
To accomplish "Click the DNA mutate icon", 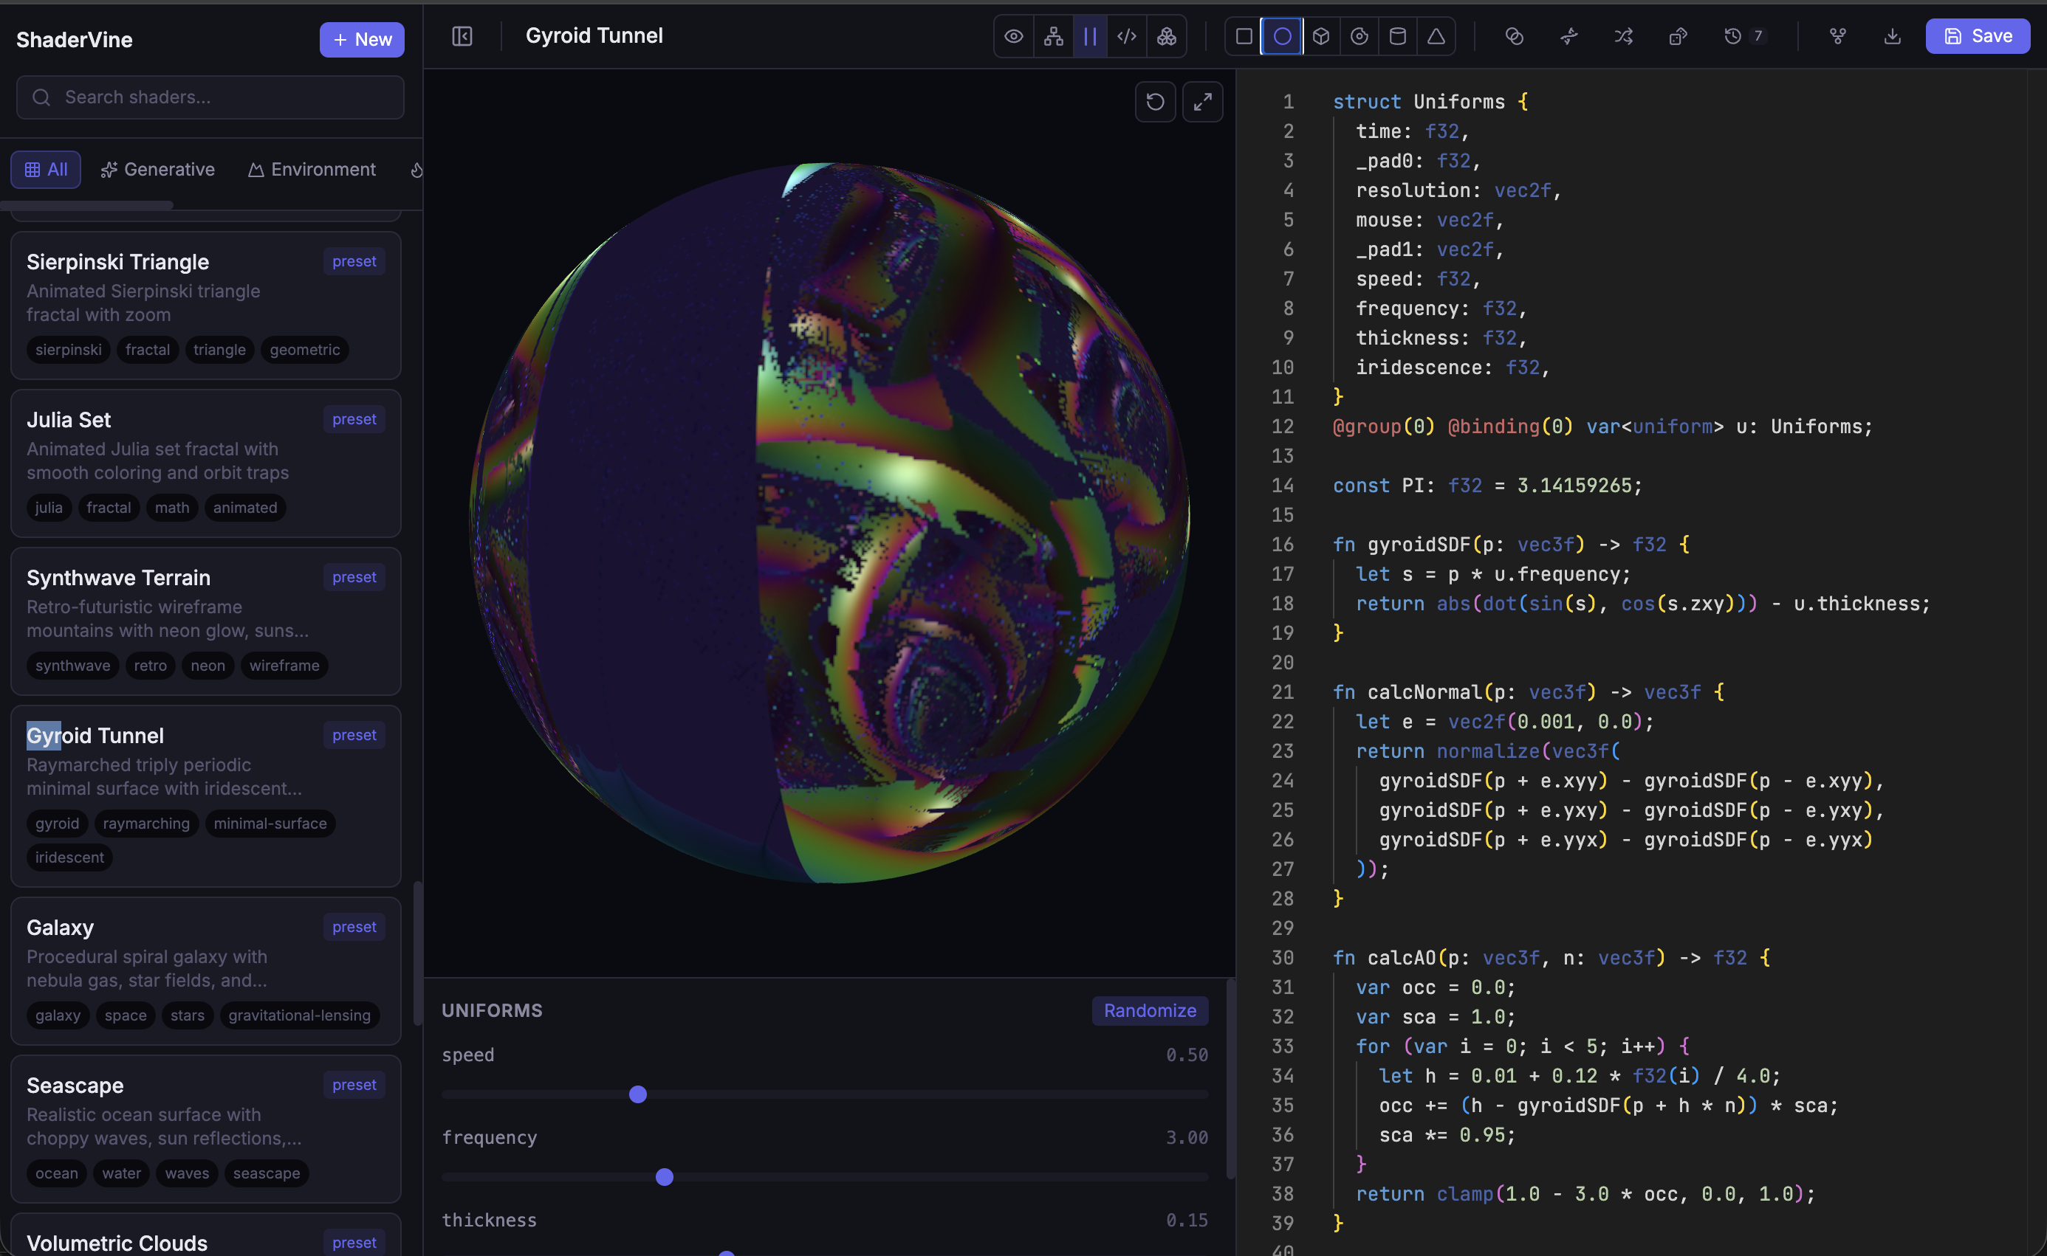I will 1569,37.
